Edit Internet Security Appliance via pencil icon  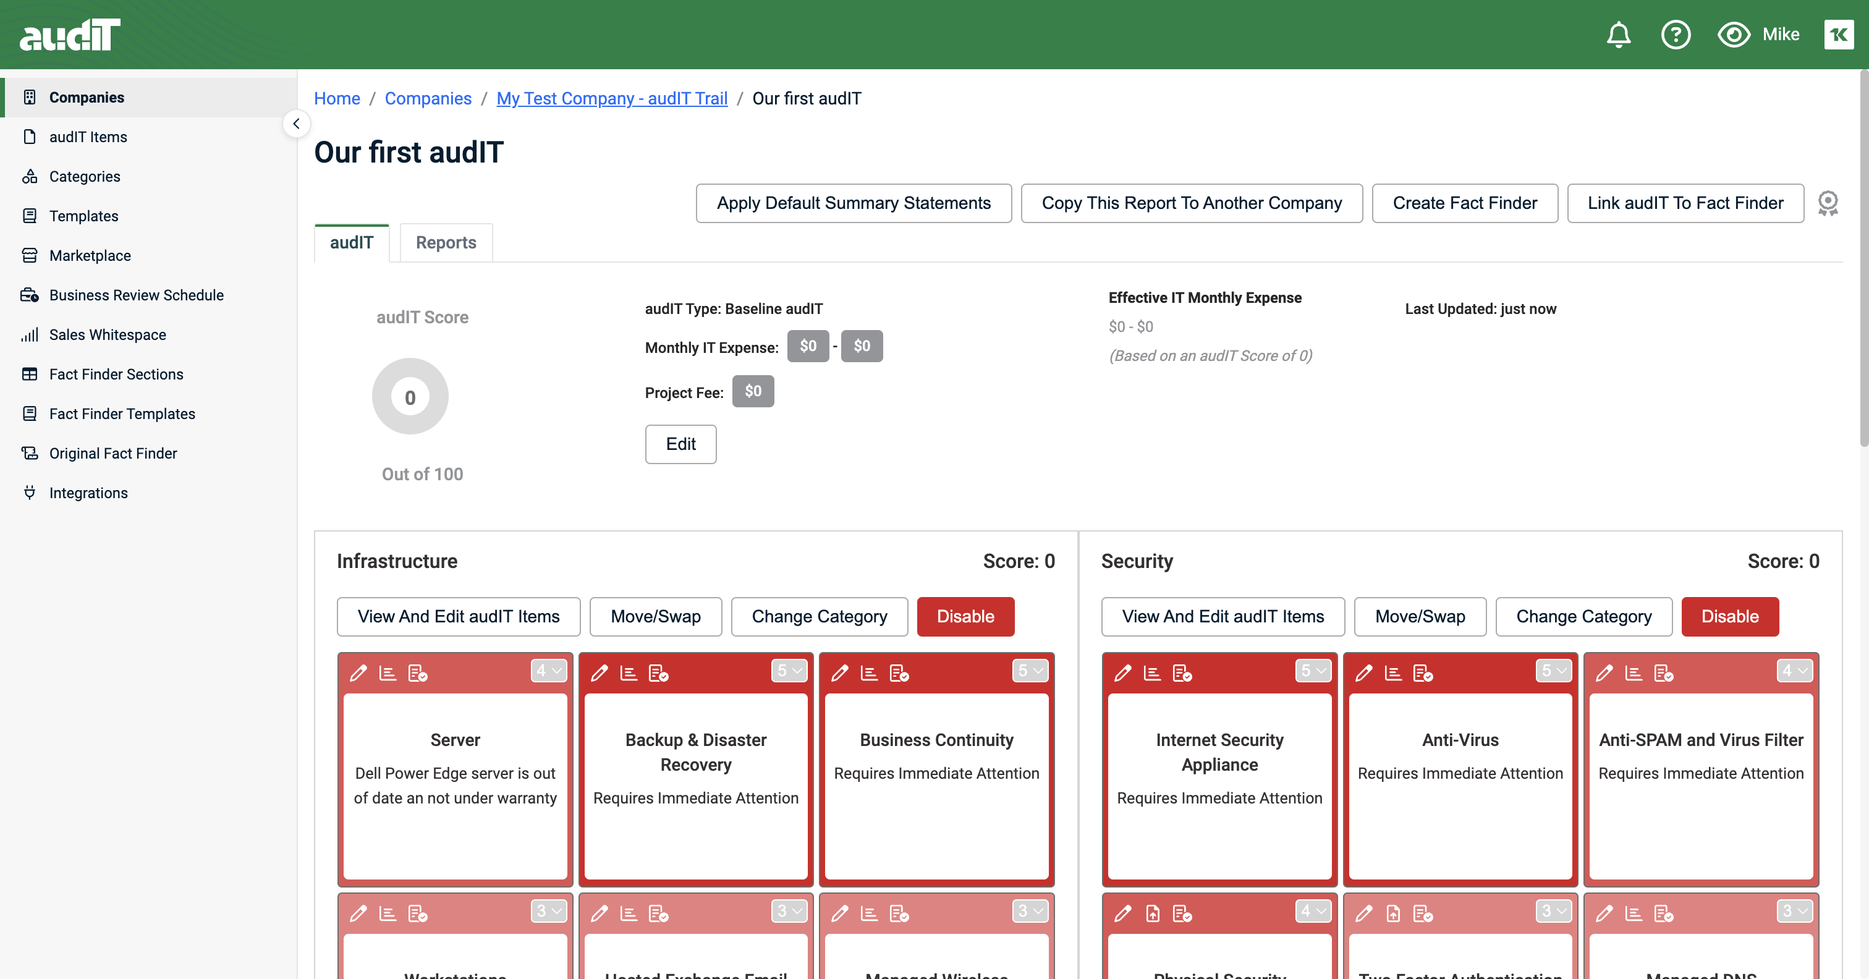point(1123,672)
